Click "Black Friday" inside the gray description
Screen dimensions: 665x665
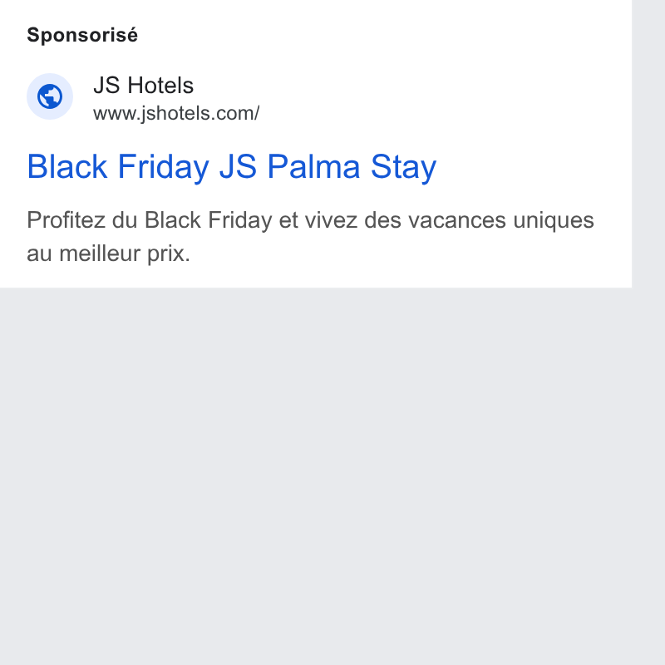[x=209, y=220]
